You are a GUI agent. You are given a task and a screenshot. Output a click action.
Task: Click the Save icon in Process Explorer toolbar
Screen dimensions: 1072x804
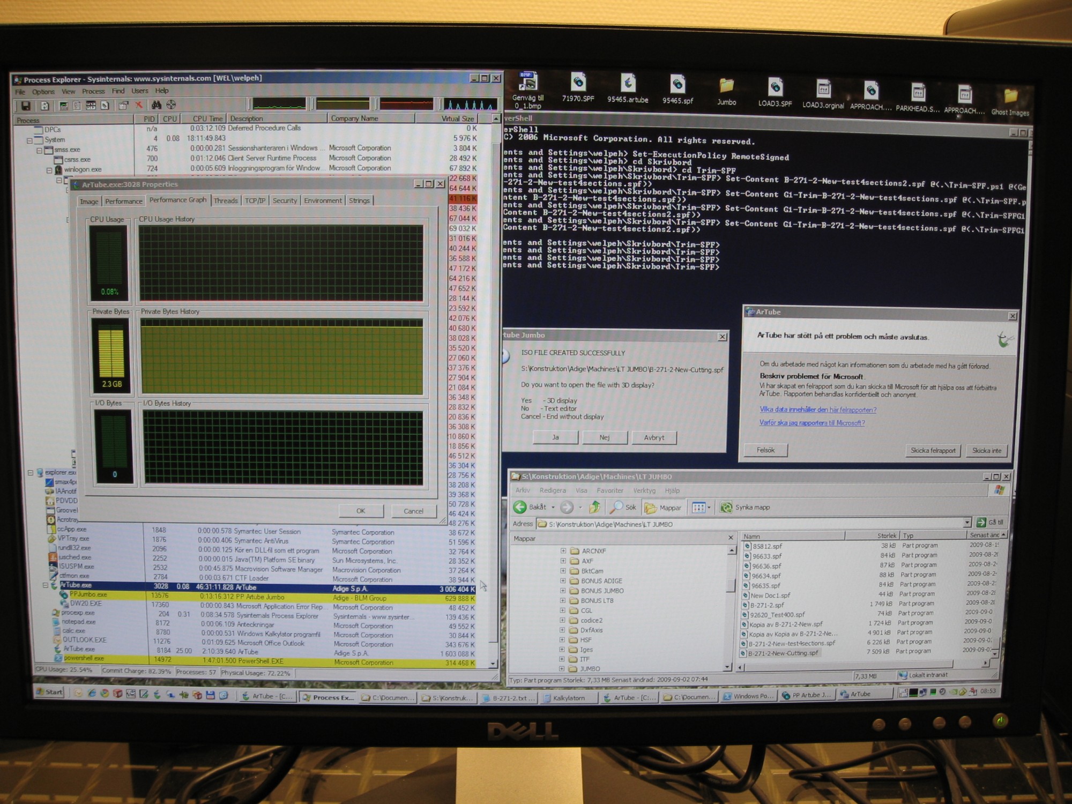coord(26,106)
